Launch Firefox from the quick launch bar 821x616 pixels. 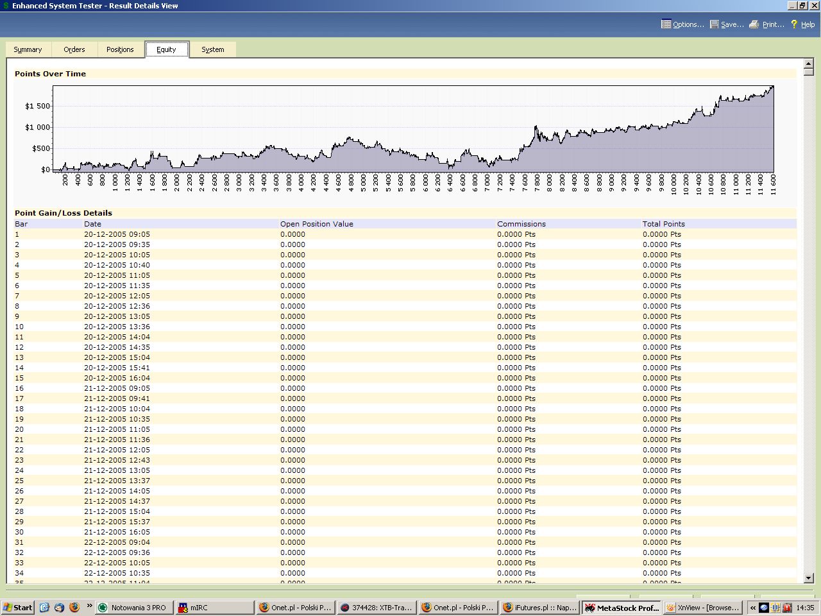click(74, 607)
